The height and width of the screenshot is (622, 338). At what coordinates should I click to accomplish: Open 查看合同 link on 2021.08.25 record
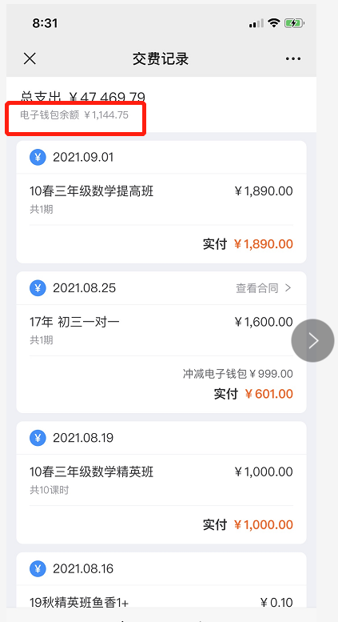point(257,288)
